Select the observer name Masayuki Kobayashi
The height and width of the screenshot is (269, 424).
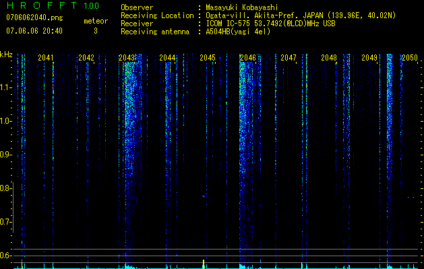pos(242,7)
